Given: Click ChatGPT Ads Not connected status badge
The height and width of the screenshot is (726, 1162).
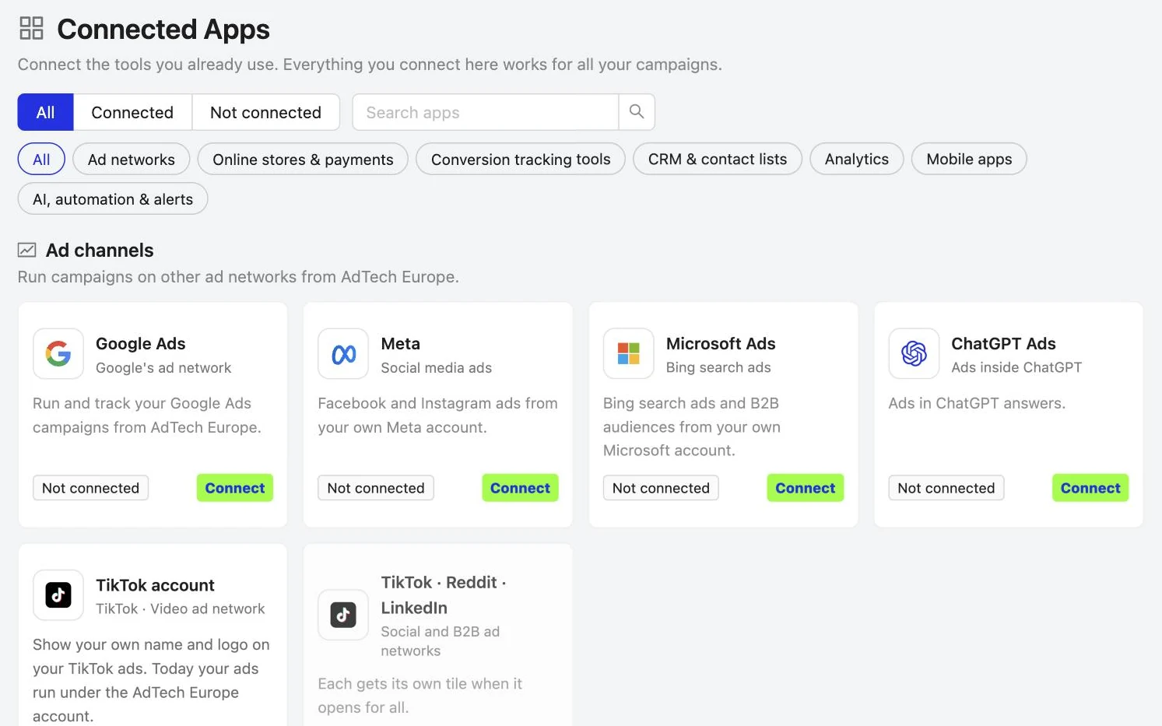Looking at the screenshot, I should tap(946, 488).
